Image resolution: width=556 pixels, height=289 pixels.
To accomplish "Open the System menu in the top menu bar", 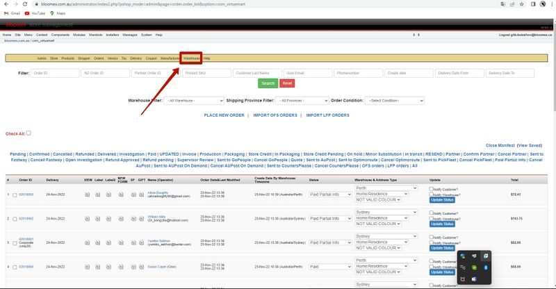I will (147, 35).
